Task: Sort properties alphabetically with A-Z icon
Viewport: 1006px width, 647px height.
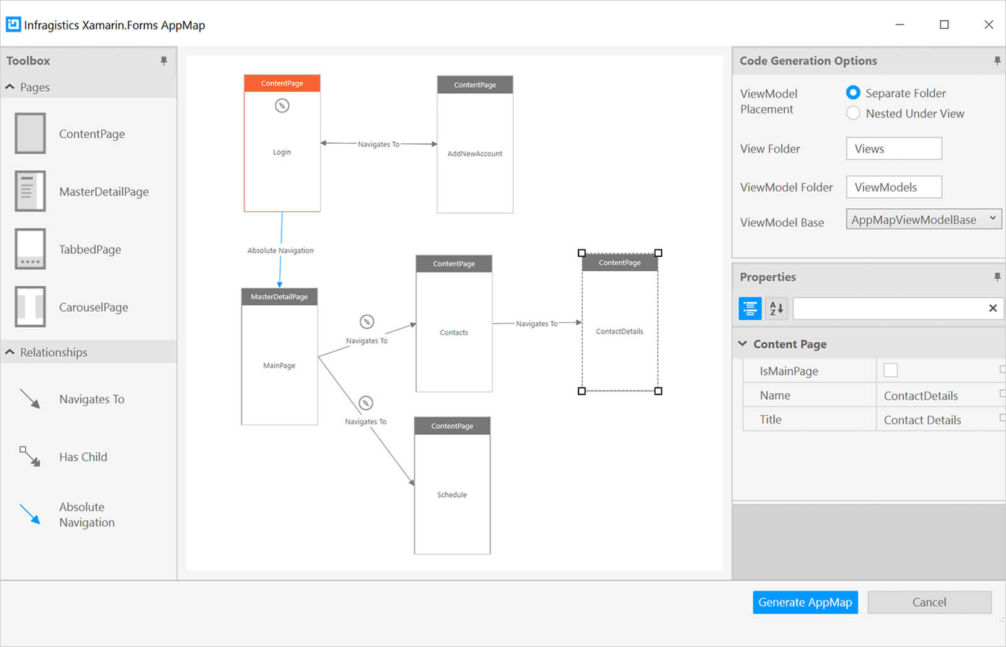Action: tap(777, 308)
